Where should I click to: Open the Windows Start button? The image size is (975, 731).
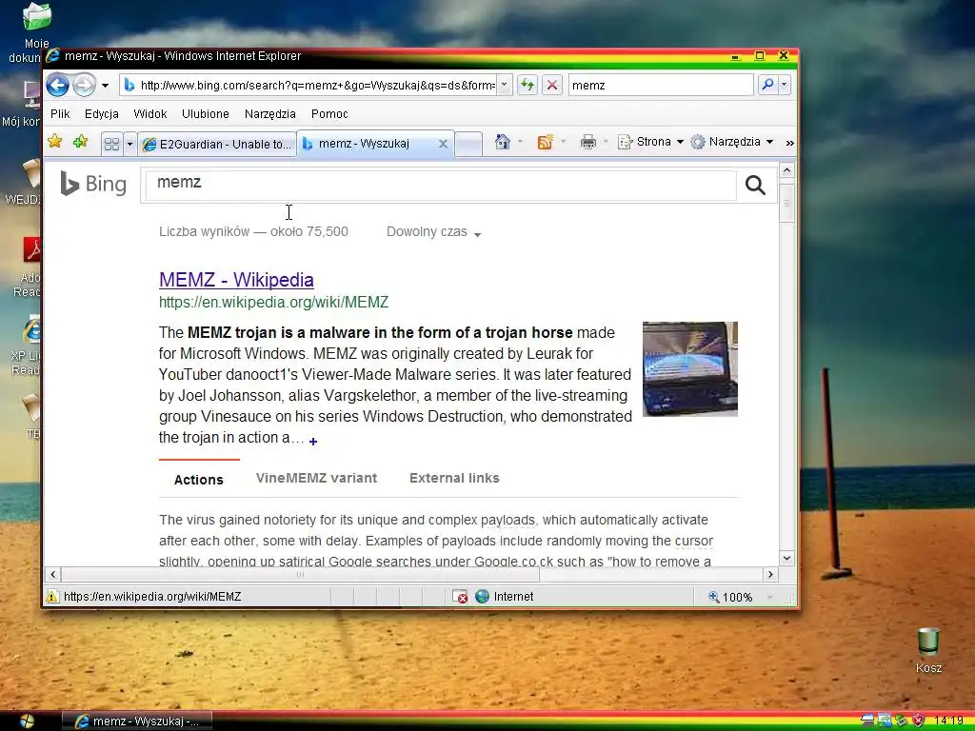click(27, 721)
